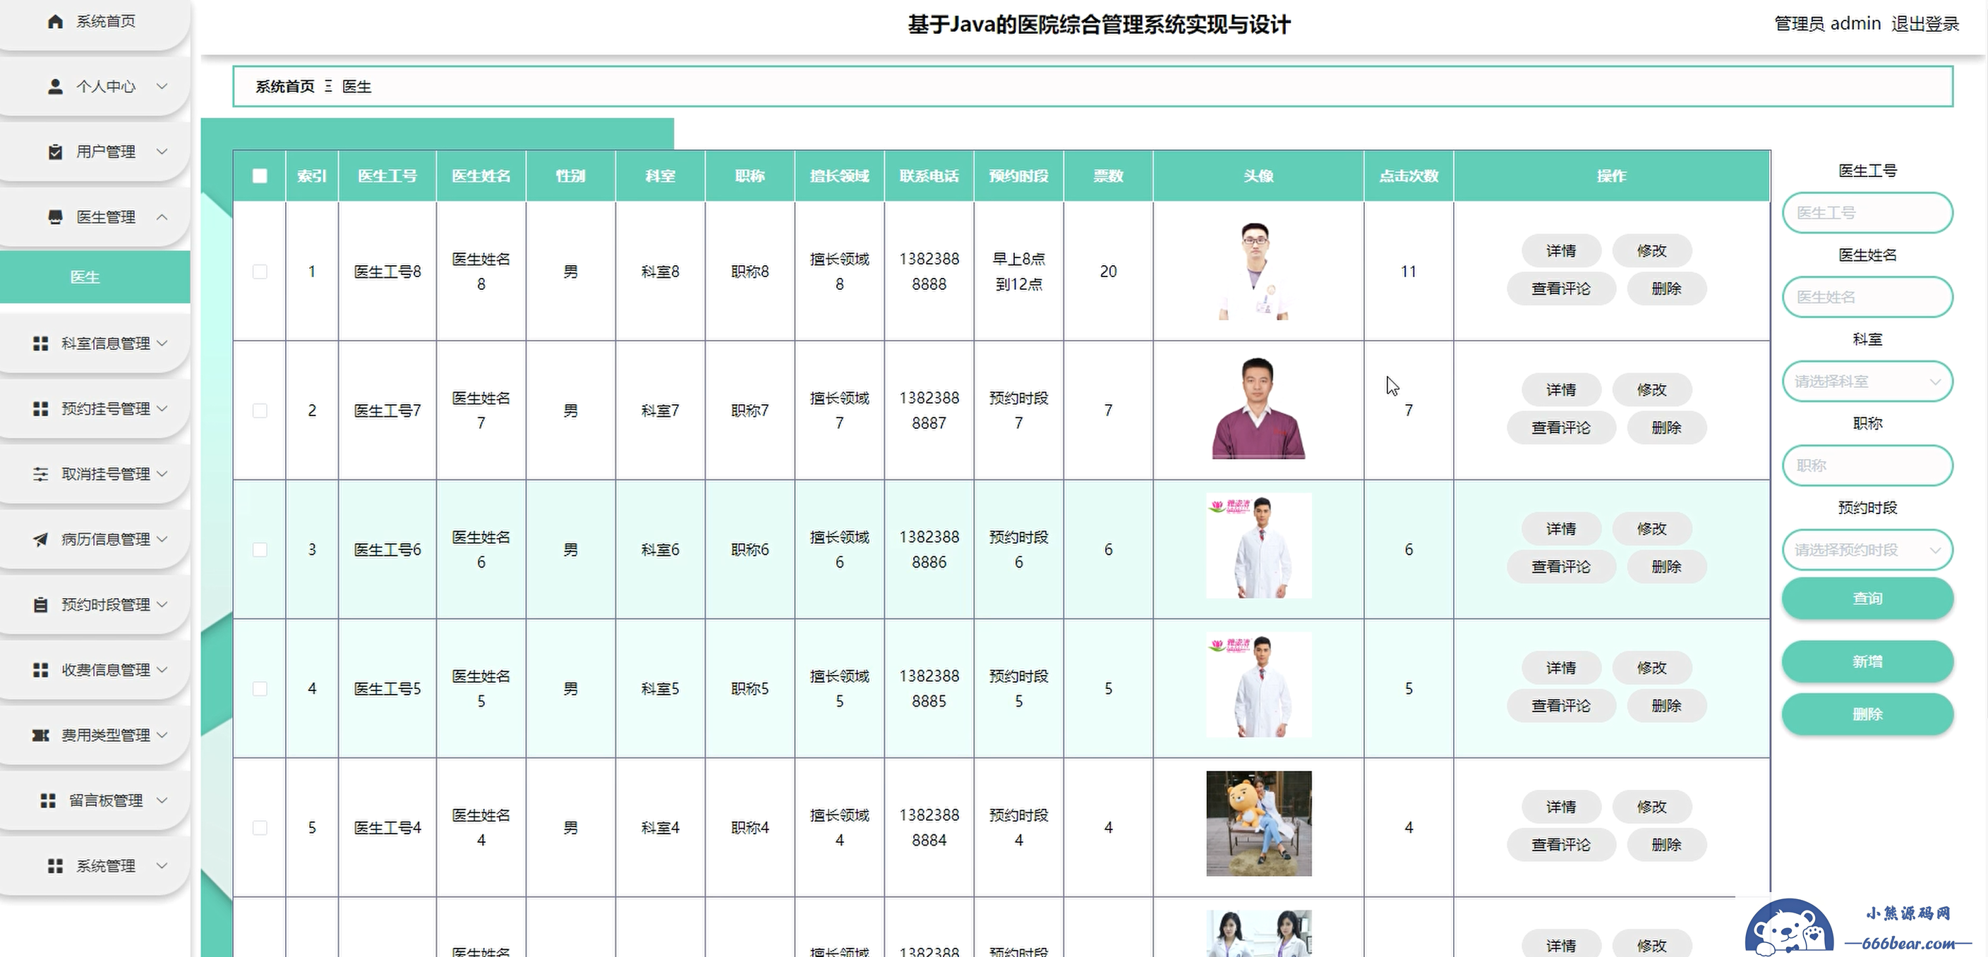Click the 新增 button

coord(1867,662)
